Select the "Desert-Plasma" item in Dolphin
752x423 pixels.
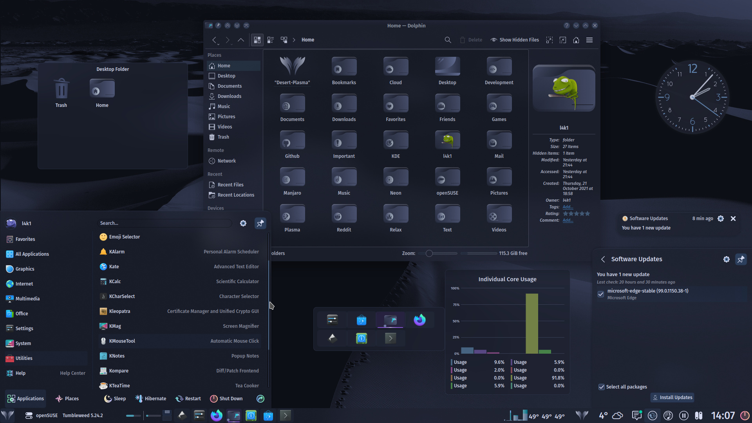[x=292, y=71]
